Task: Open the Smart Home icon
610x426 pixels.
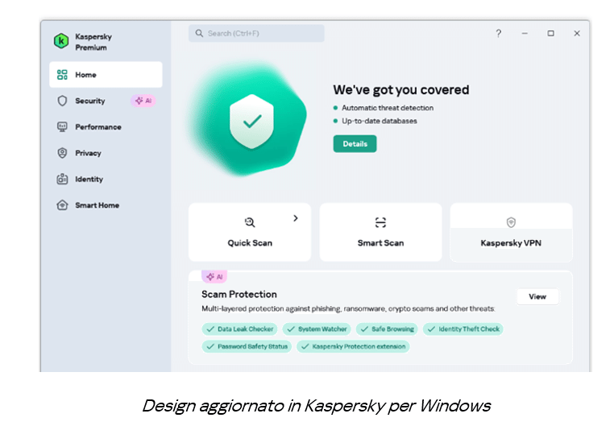Action: point(62,205)
